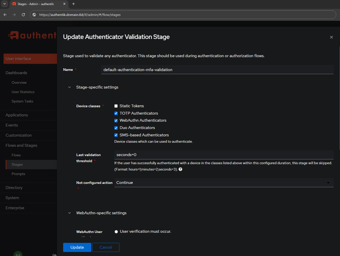Screen dimensions: 340x256
Task: Click the dialog description text starting 'Stage used to validate'
Action: 164,56
